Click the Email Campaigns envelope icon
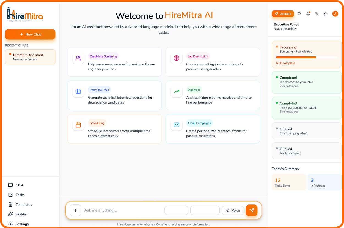This screenshot has height=228, width=344. (177, 125)
